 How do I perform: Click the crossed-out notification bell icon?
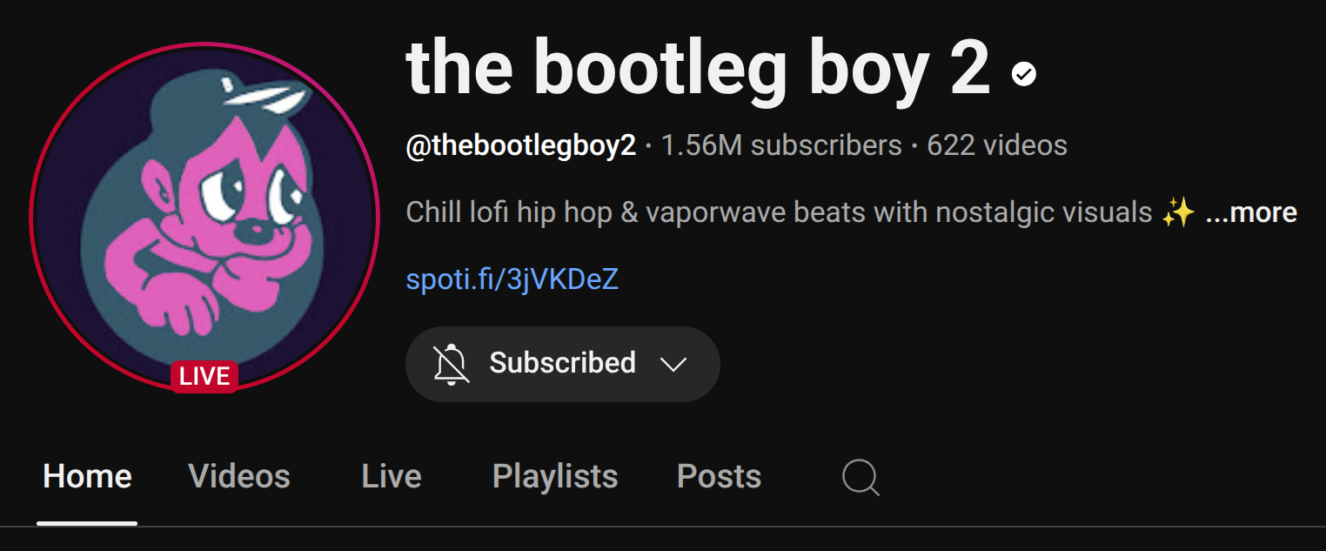(452, 364)
